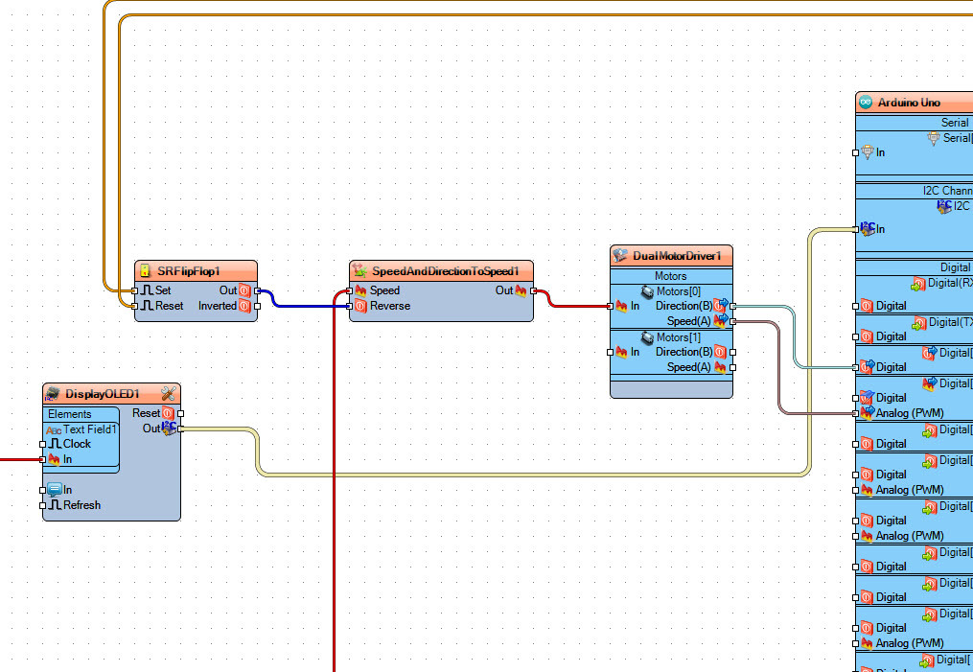Select the Arduino Uno board title icon
Viewport: 973px width, 672px height.
coord(866,103)
